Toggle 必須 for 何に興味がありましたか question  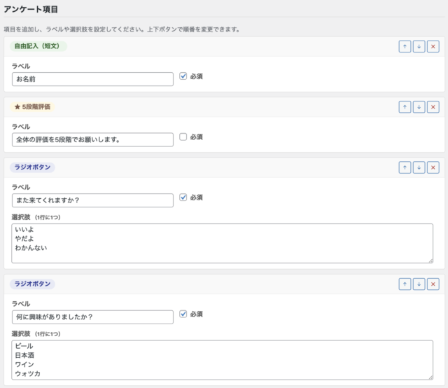point(183,314)
